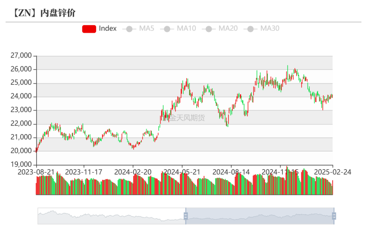
Task: Click the right handle of zoom slider
Action: 334,216
